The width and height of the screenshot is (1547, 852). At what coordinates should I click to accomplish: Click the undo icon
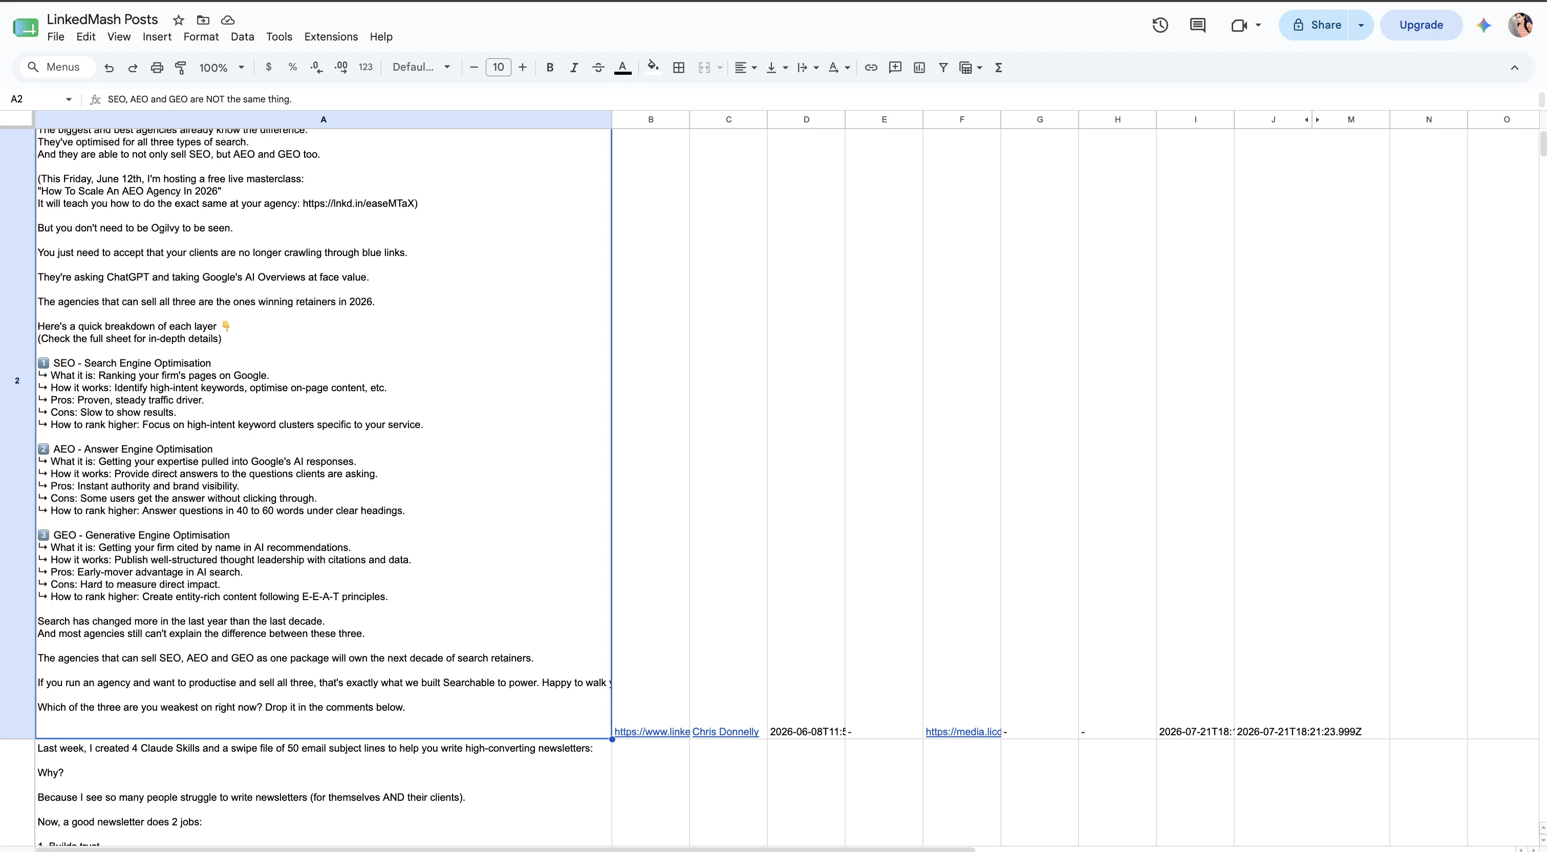[109, 68]
